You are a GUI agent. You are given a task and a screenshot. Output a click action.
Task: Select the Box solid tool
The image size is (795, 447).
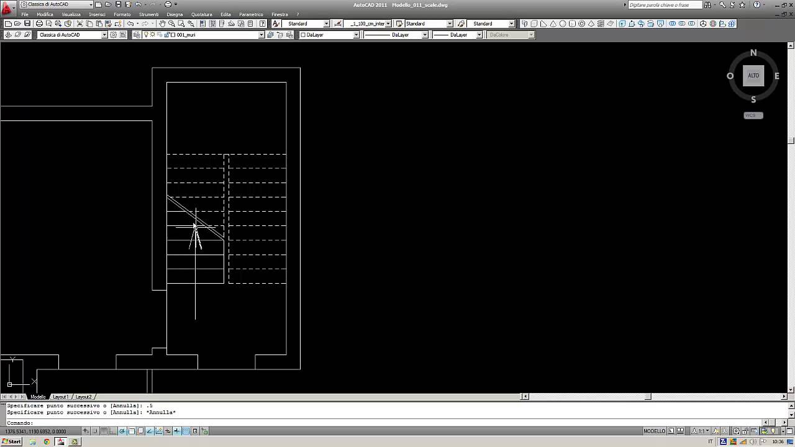534,24
